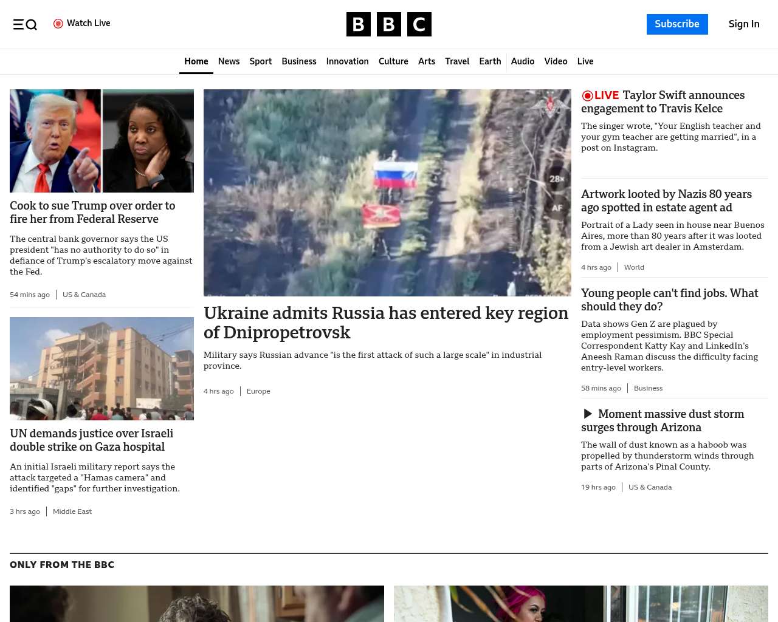Select the Travel section
The image size is (778, 622).
tap(457, 61)
